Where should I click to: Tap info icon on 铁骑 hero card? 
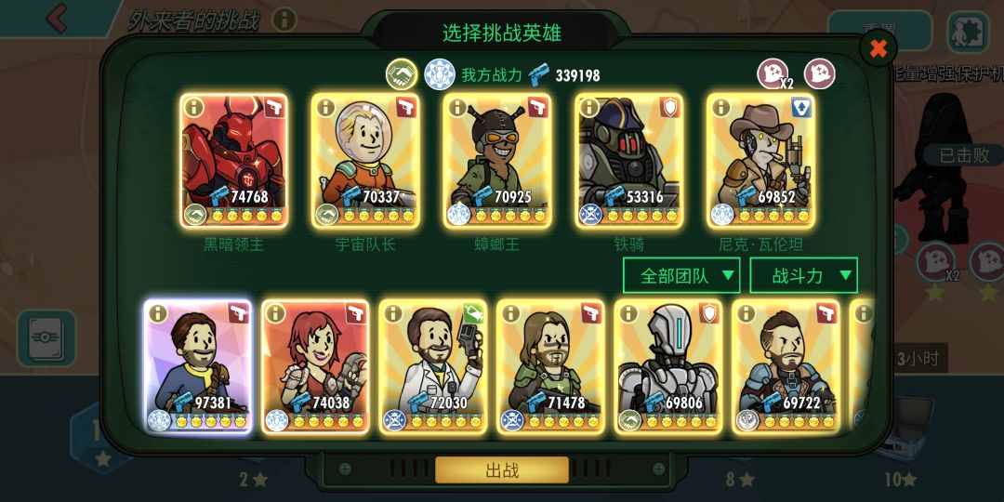[x=589, y=108]
